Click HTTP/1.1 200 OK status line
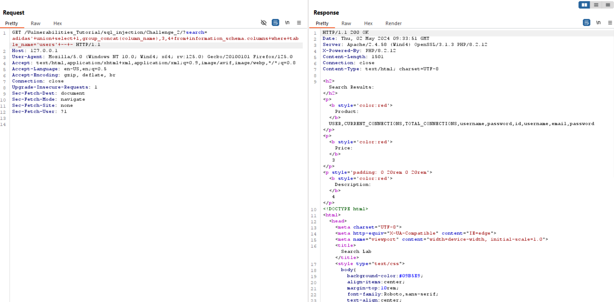Screen dimensions: 614x302 point(346,32)
